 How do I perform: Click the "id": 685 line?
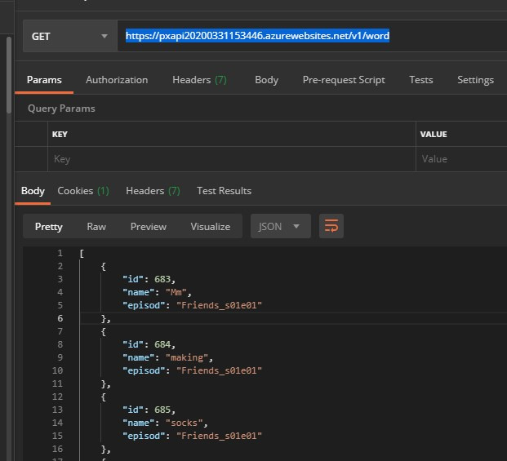(x=149, y=410)
